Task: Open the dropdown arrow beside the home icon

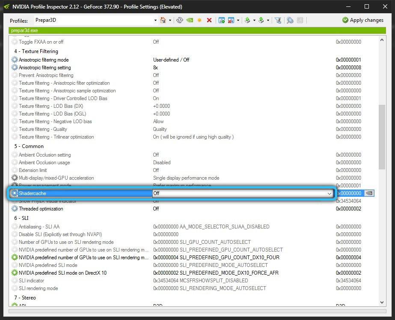Action: point(170,20)
